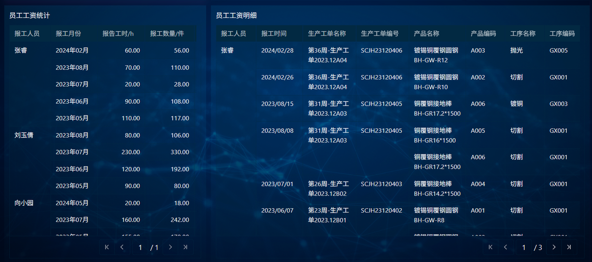Go to previous page in salary details panel
Screen dimensions: 592x262
point(506,247)
